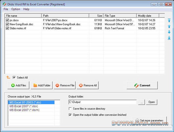Click the orange up-level arrow icon
Image resolution: width=174 pixels, height=132 pixels.
click(8, 77)
